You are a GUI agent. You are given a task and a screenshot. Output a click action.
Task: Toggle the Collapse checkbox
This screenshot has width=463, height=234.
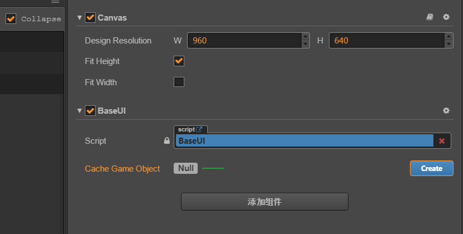tap(11, 19)
